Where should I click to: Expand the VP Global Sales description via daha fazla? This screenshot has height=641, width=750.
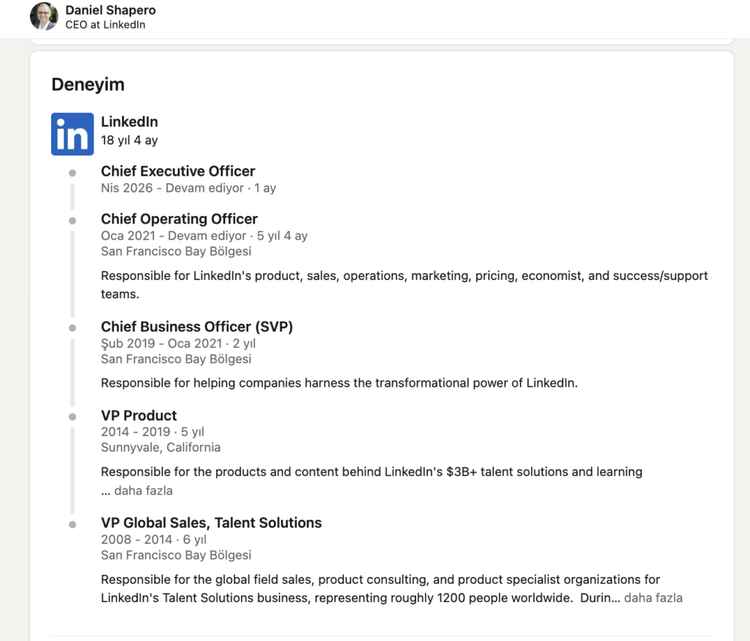point(653,598)
